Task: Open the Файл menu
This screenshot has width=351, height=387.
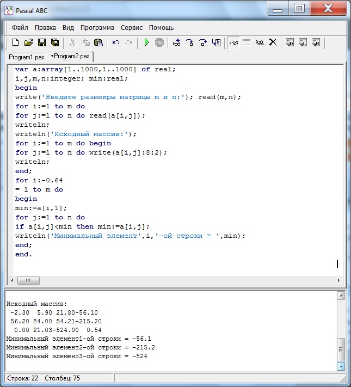Action: click(x=20, y=27)
